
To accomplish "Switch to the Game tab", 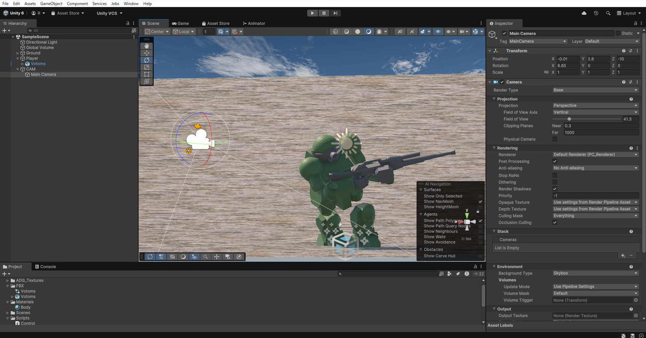I will pos(180,24).
